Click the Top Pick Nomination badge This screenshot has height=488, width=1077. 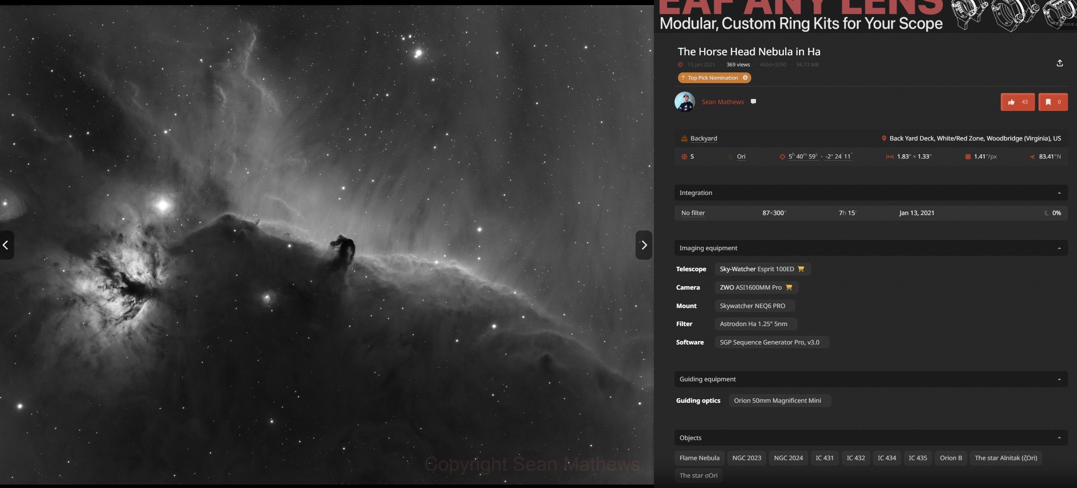click(x=714, y=78)
